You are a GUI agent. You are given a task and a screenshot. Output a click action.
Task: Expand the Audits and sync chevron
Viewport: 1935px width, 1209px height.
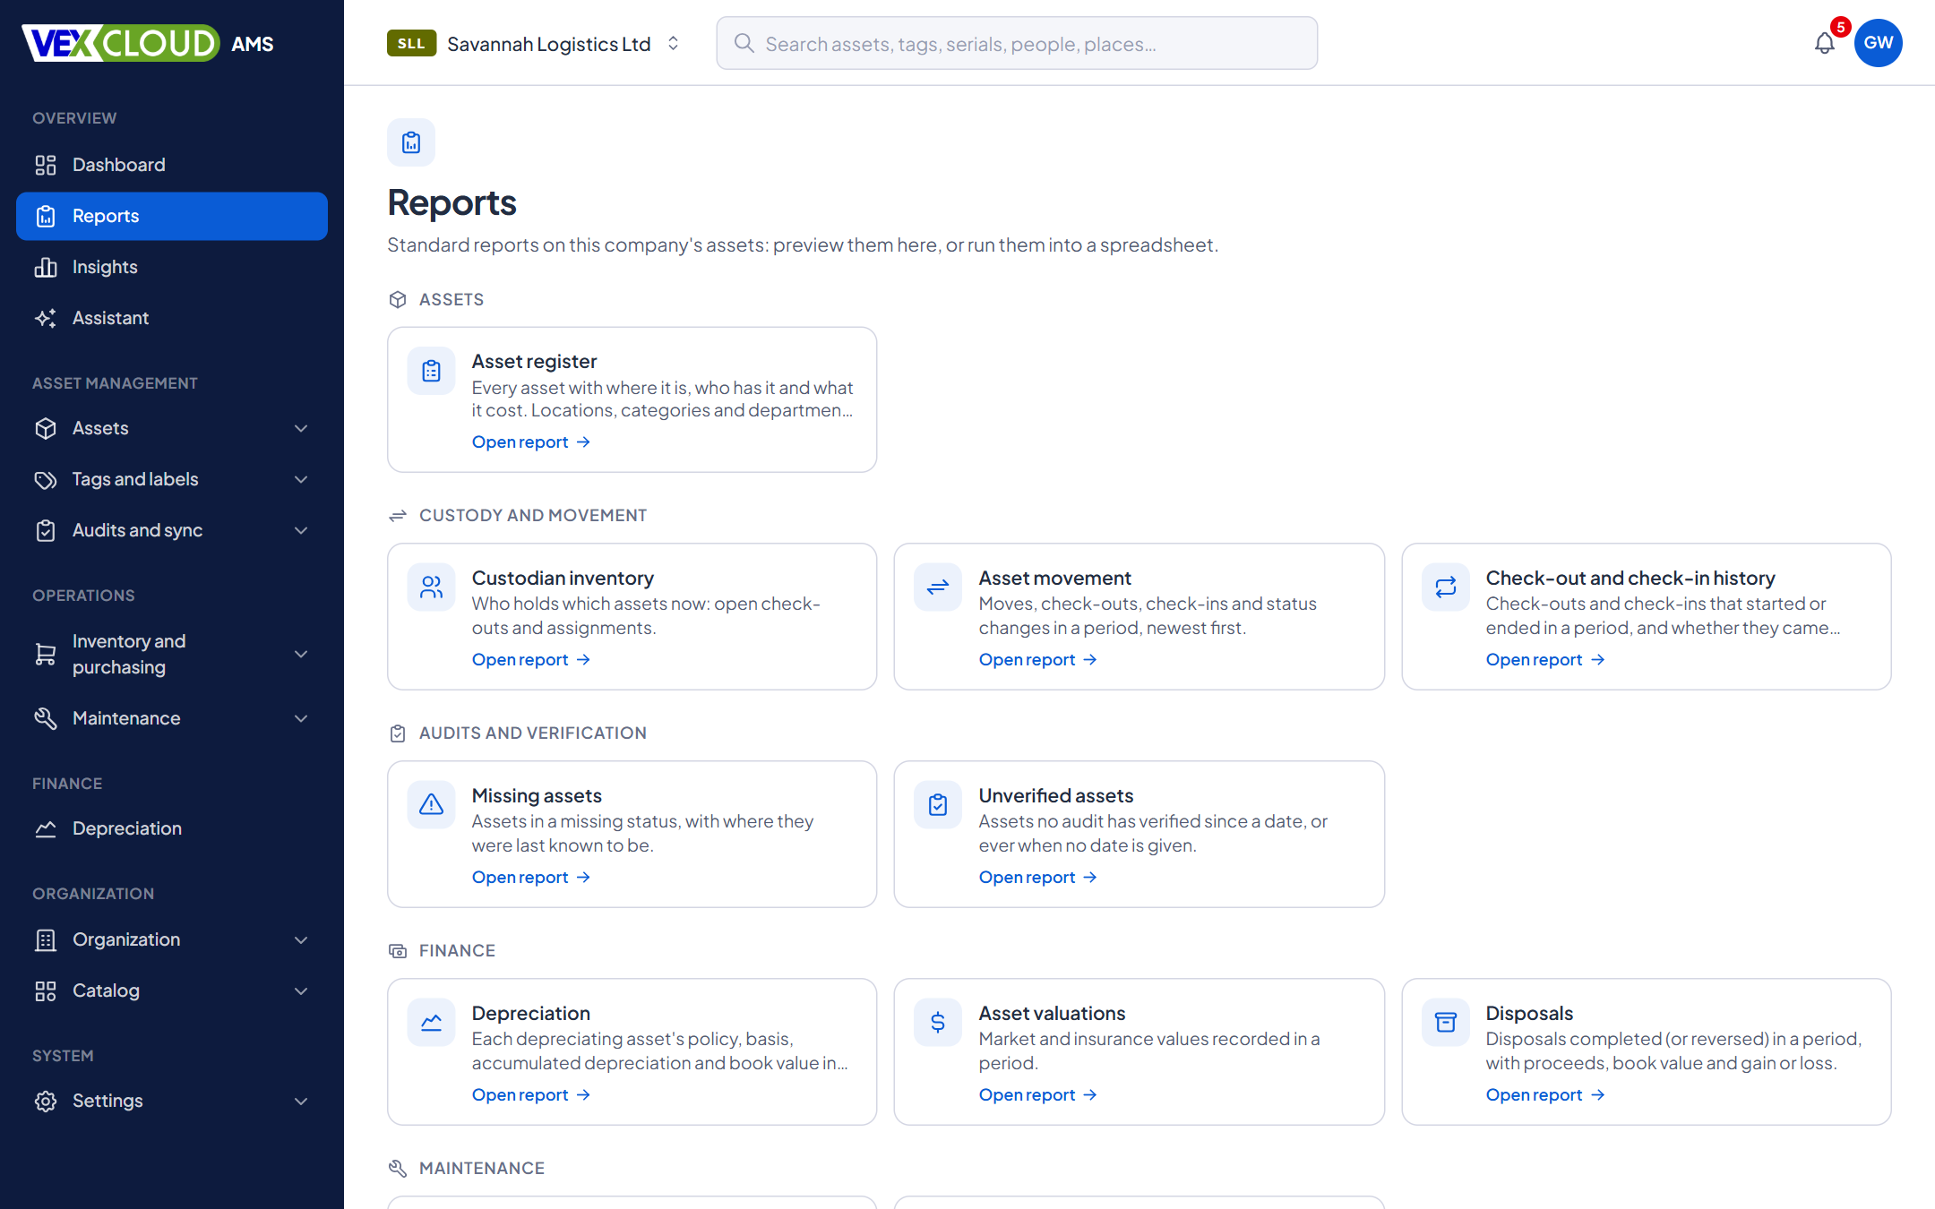(x=301, y=530)
